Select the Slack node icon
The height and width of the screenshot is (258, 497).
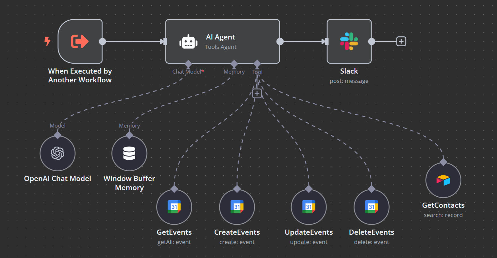pos(349,41)
